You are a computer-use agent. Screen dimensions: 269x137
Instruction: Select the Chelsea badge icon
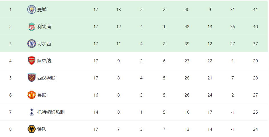(x=32, y=44)
